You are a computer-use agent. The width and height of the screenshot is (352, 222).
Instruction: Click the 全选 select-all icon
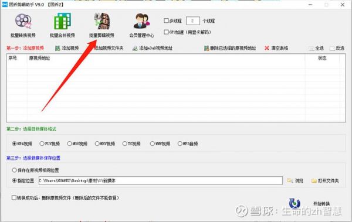point(311,49)
